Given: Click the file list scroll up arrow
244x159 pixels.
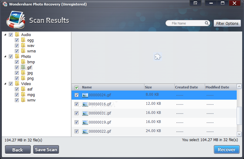Looking at the screenshot, I should tap(239, 86).
